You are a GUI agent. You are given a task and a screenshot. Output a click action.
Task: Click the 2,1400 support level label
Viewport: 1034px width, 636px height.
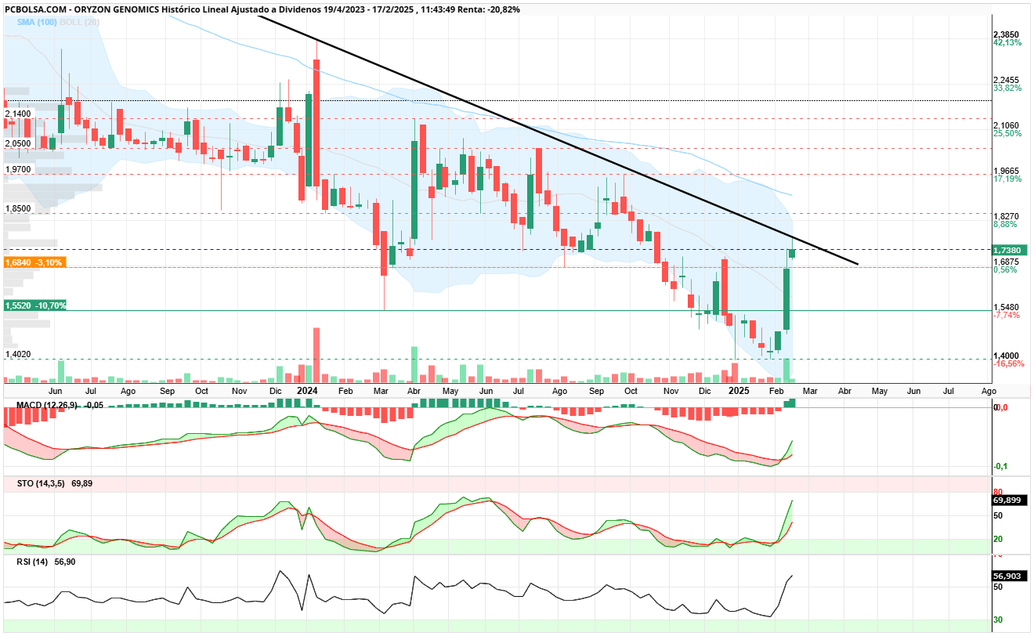click(x=18, y=114)
